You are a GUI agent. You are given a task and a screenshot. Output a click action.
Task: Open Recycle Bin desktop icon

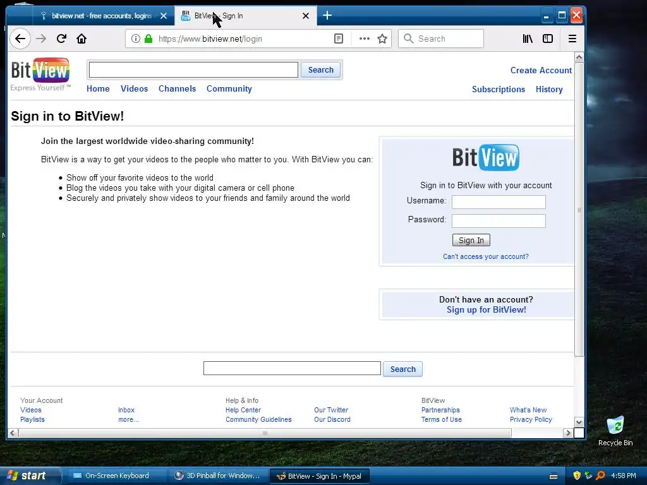click(x=615, y=431)
